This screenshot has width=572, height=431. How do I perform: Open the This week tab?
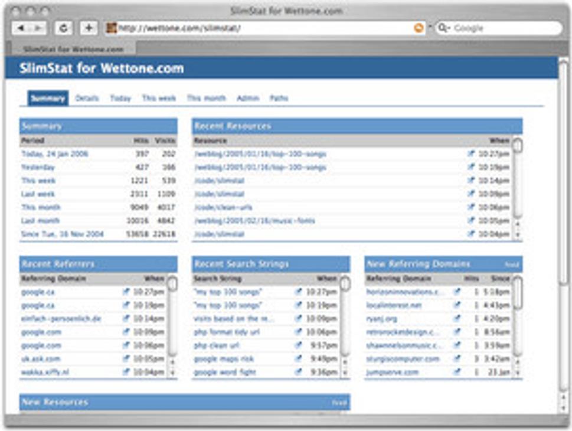click(159, 98)
